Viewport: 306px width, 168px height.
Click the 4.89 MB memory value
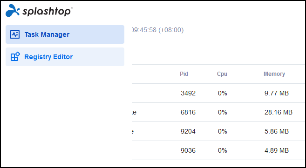pos(277,150)
